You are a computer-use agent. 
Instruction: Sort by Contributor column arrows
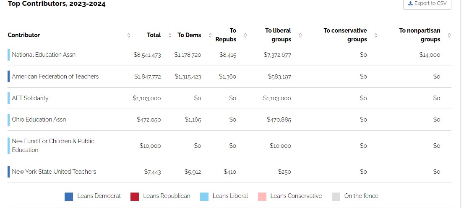(129, 35)
